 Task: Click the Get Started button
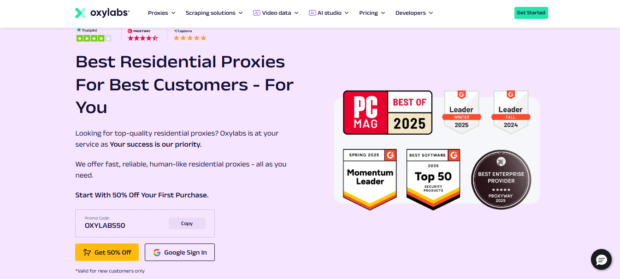coord(531,13)
